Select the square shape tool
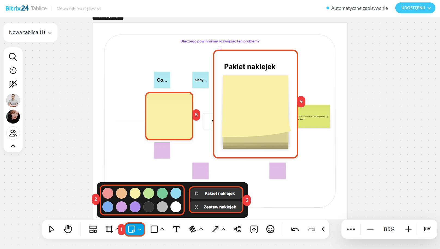This screenshot has height=249, width=440. 154,229
